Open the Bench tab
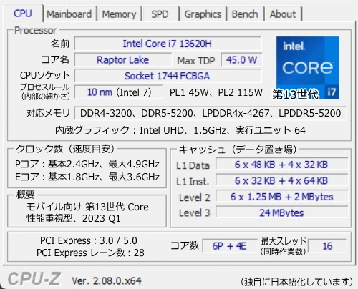The height and width of the screenshot is (289, 358). [245, 14]
